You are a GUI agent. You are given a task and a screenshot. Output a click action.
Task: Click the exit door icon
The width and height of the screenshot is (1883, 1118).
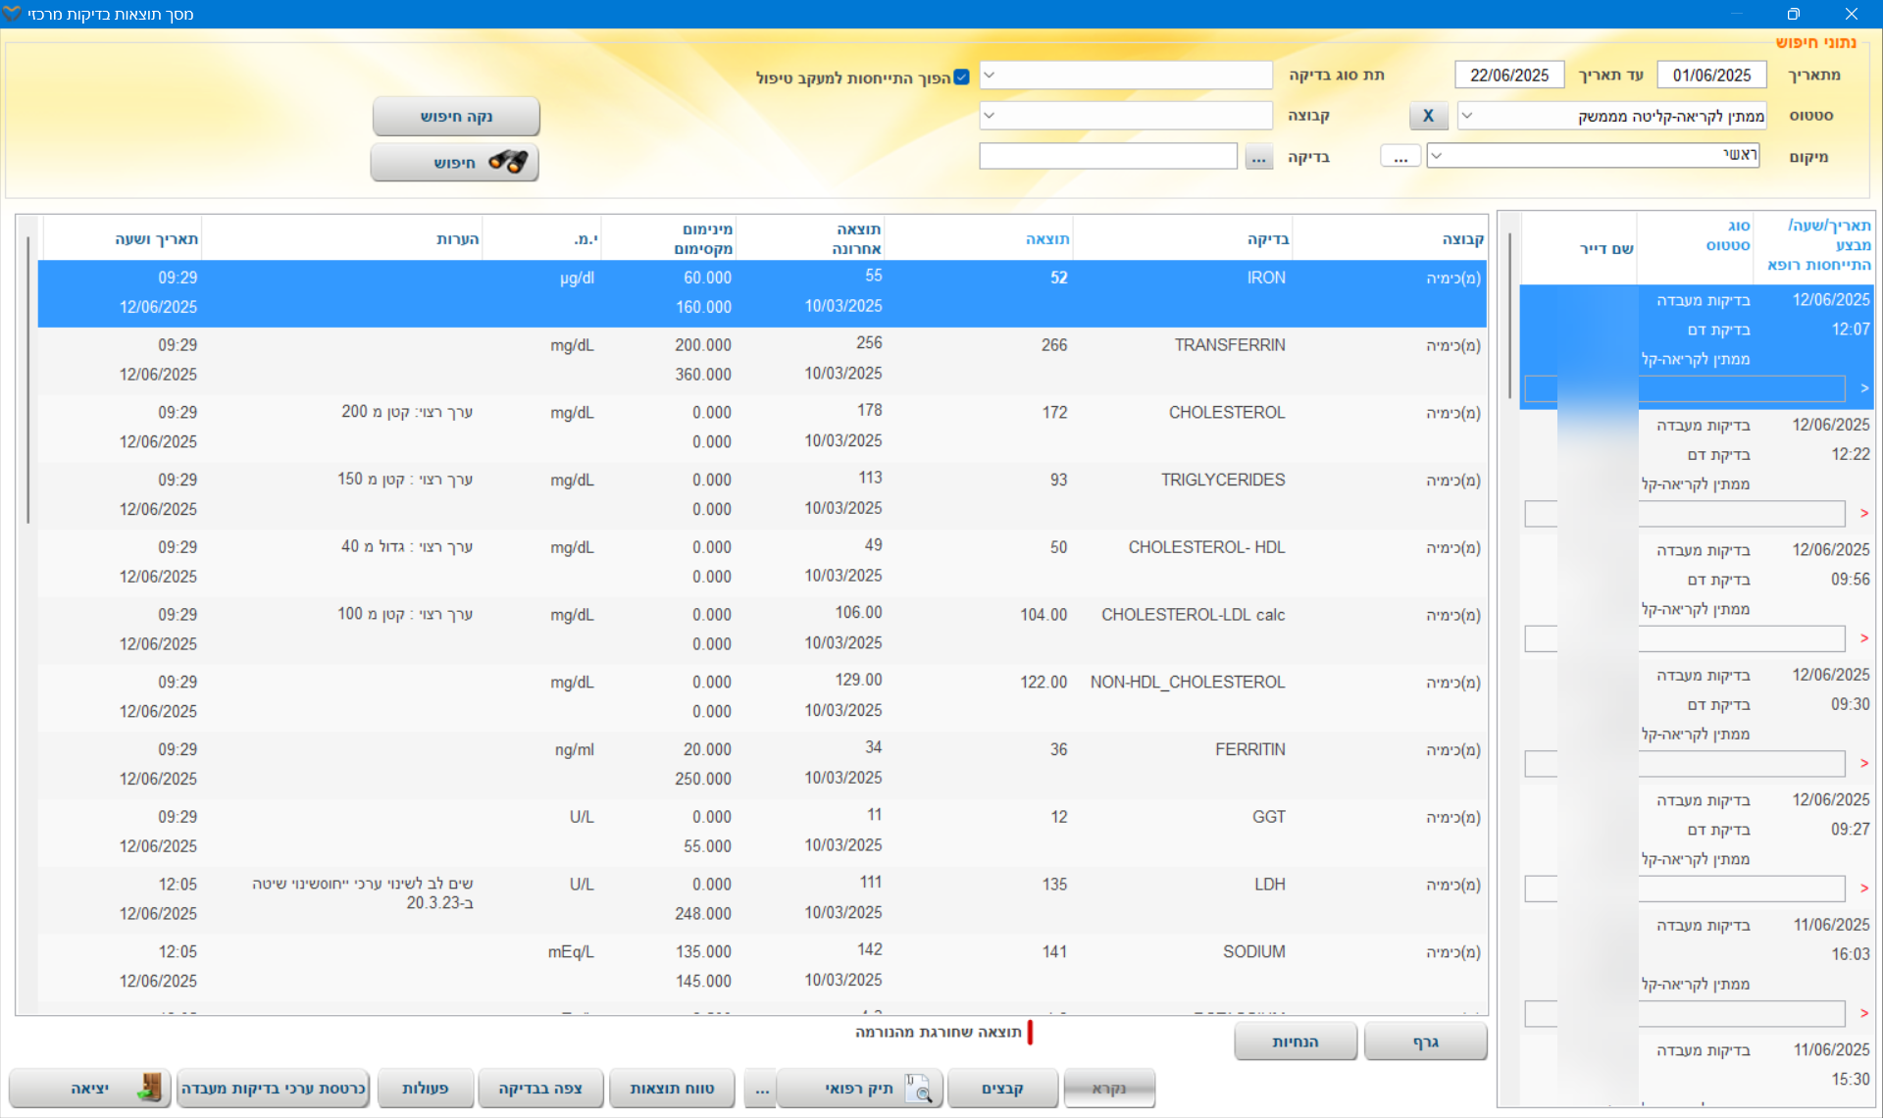coord(150,1088)
